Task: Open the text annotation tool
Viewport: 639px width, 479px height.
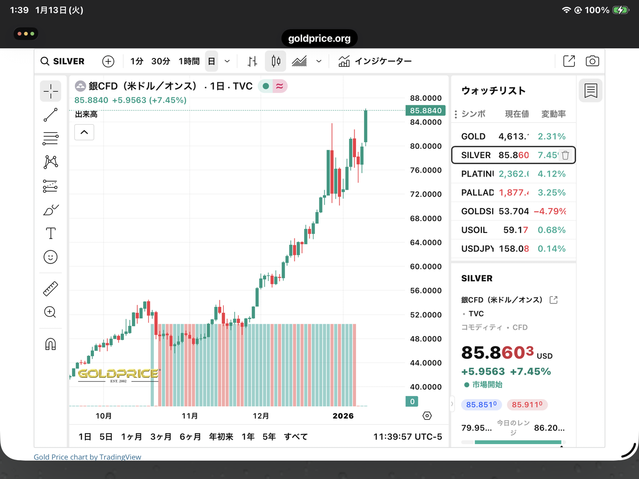Action: (50, 234)
